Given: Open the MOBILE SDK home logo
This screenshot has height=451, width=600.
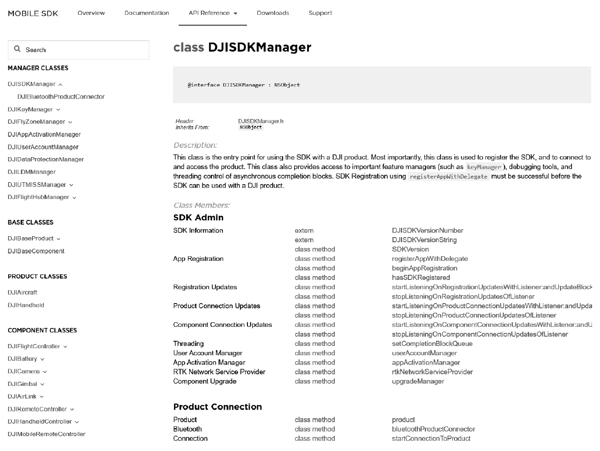Looking at the screenshot, I should 33,13.
